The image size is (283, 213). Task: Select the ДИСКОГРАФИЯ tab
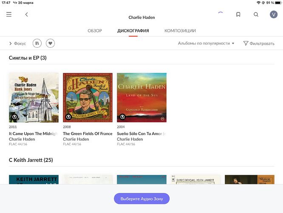pyautogui.click(x=133, y=31)
